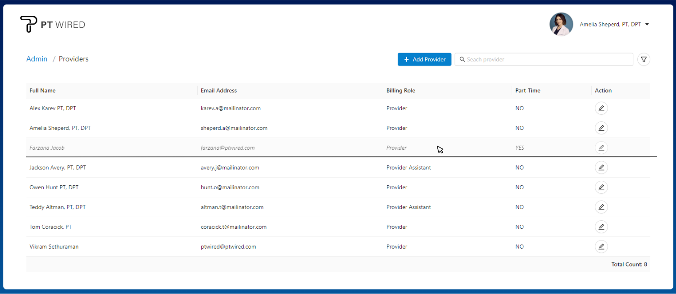
Task: Click edit pencil for Amelia Sheperd row
Action: (601, 128)
